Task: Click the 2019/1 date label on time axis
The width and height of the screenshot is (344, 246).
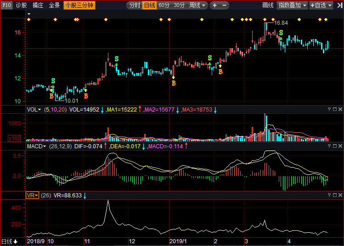Action: tap(178, 241)
